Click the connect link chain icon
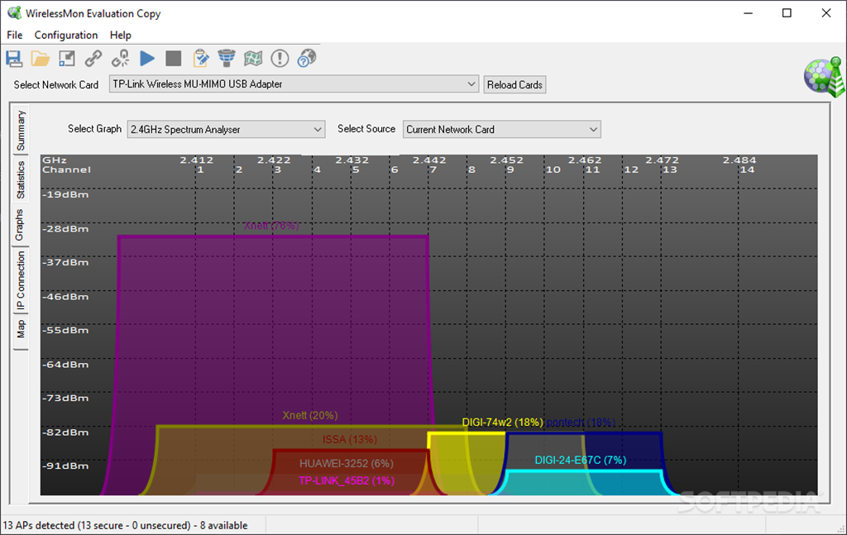 (93, 59)
